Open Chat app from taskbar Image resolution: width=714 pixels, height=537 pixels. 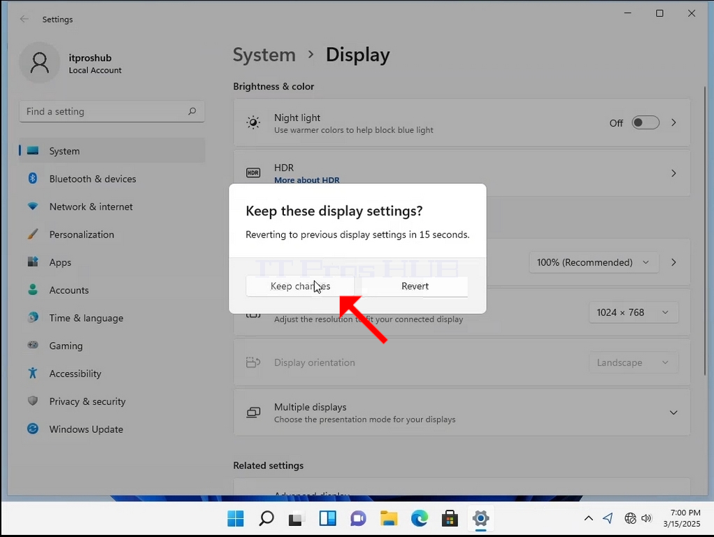coord(358,518)
